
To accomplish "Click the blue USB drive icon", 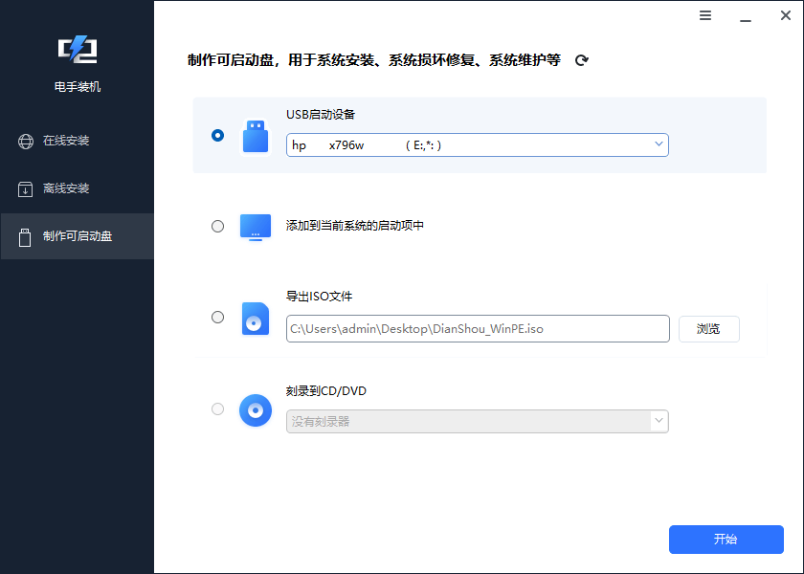I will coord(255,136).
